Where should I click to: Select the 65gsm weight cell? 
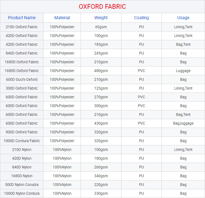pos(101,27)
